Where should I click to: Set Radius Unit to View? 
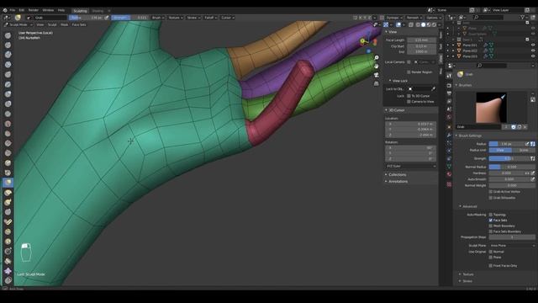tap(500, 150)
